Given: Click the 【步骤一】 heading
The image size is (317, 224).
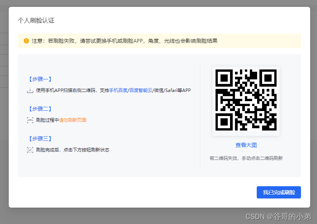Looking at the screenshot, I should 40,79.
